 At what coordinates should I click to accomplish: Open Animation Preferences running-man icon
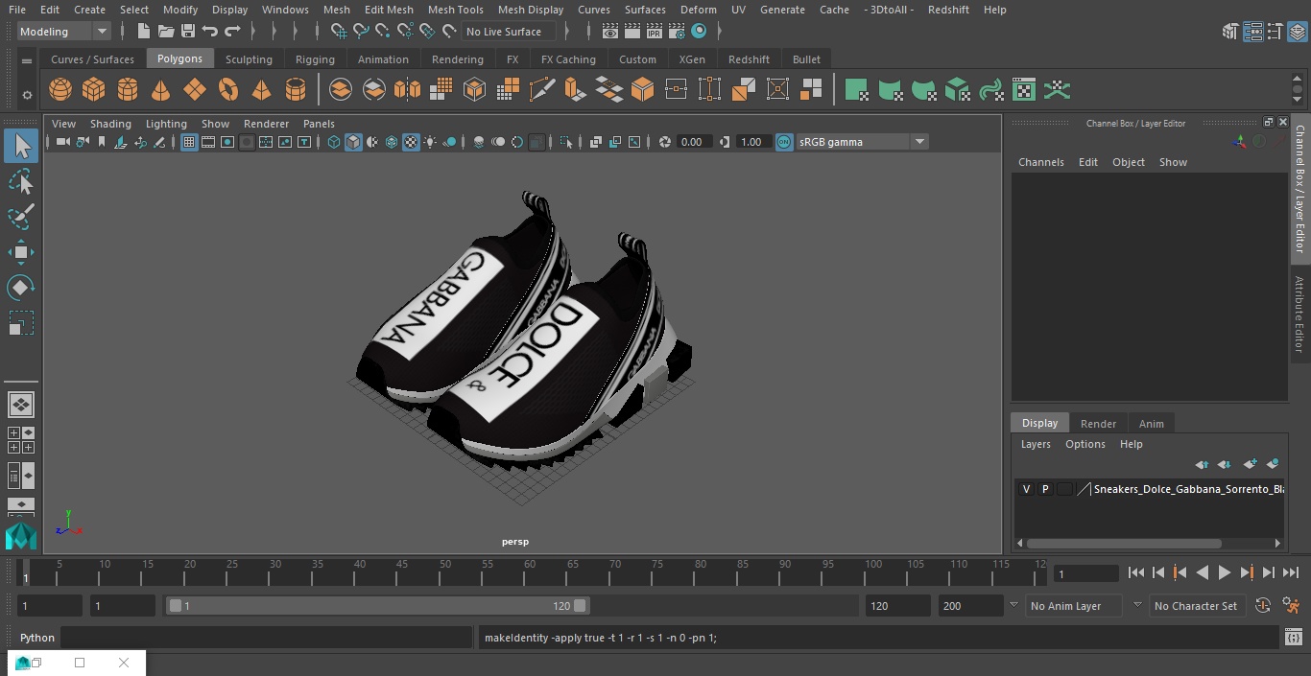[1291, 606]
